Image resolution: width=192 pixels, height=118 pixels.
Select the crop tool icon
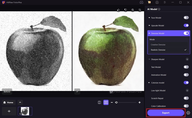140,10
